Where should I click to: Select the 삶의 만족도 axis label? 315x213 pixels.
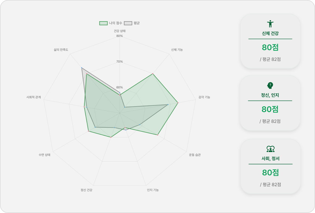pos(61,50)
